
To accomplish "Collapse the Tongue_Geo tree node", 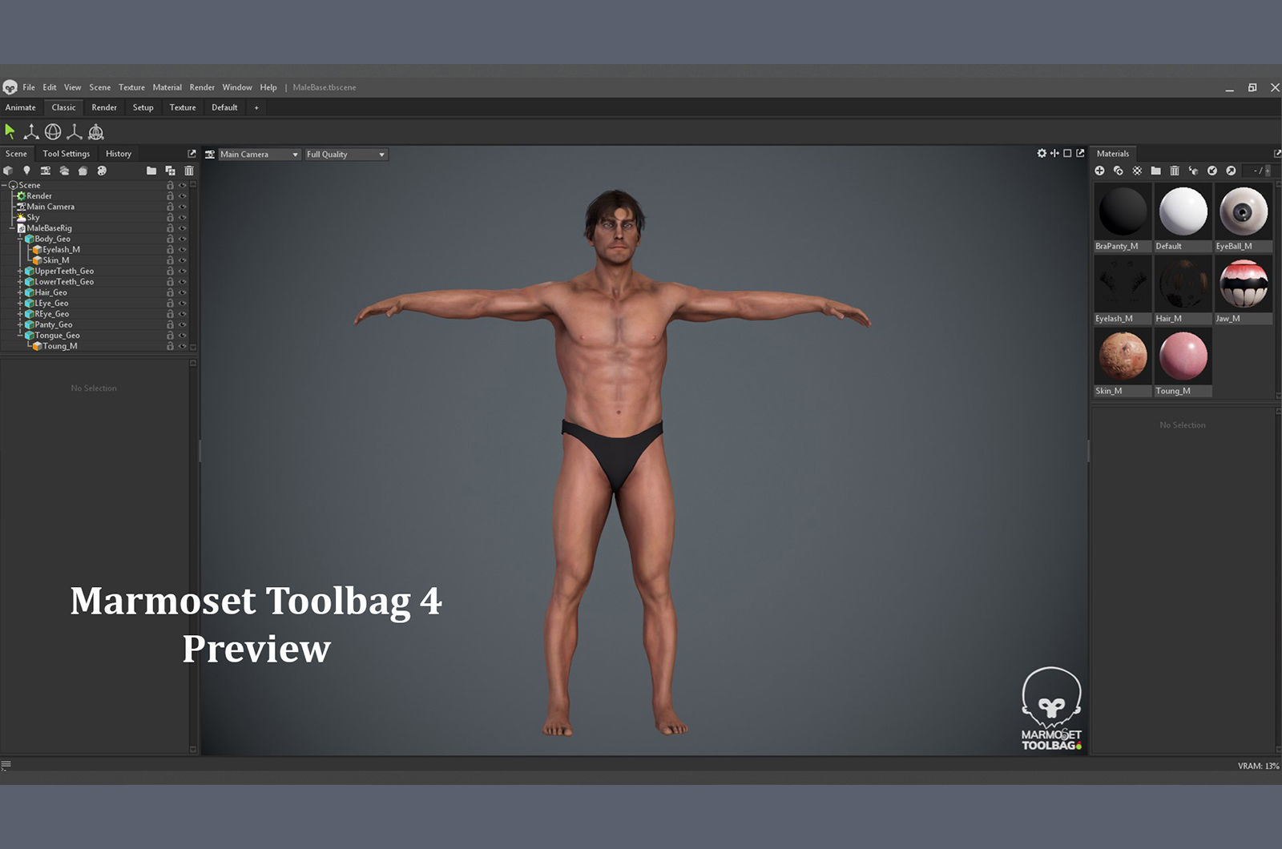I will click(20, 336).
